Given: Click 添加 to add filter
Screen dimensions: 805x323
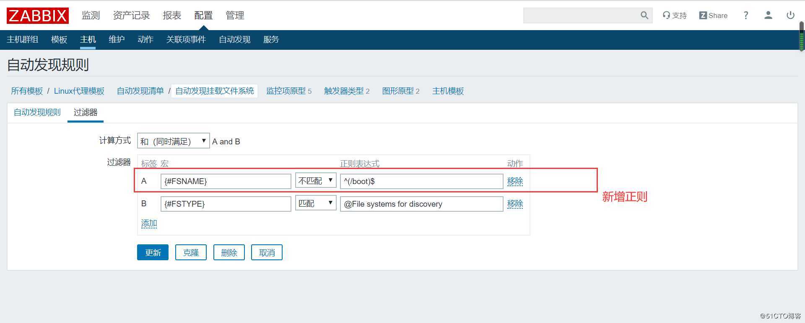Looking at the screenshot, I should pos(149,223).
